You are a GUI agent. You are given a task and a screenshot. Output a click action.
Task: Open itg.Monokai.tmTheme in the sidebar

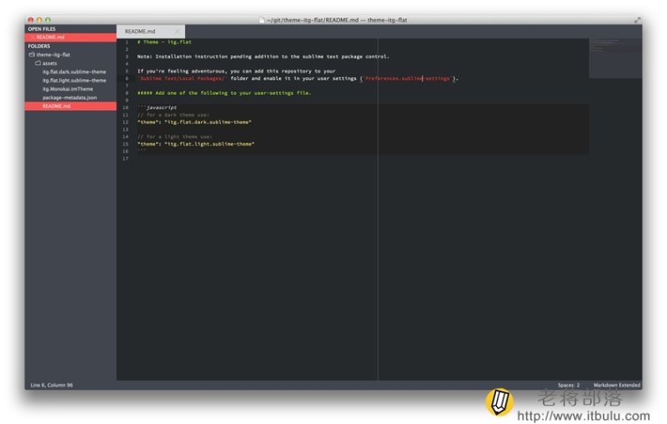(x=68, y=89)
